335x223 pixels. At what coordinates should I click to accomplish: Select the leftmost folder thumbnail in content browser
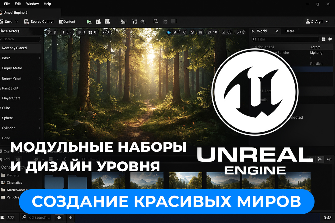click(x=54, y=182)
